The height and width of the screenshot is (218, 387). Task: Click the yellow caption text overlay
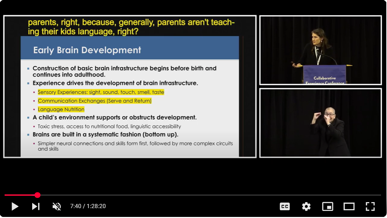131,27
